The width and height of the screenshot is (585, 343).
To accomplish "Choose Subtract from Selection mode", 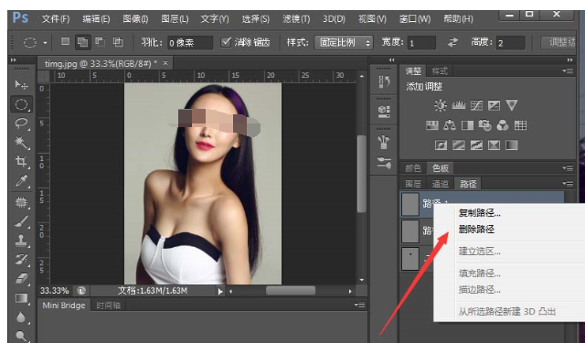I will 100,42.
